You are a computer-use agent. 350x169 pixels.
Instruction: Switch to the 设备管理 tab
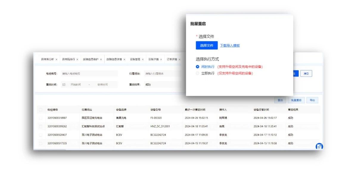click(135, 59)
